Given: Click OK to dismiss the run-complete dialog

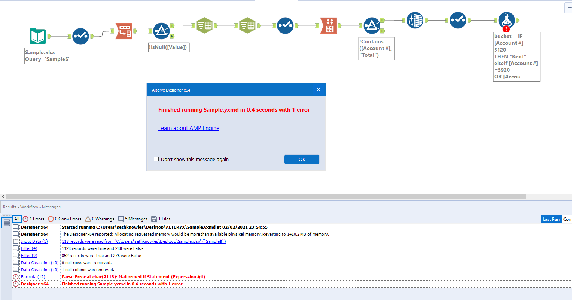Looking at the screenshot, I should [301, 159].
